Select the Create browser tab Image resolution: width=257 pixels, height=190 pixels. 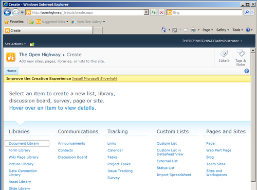[48, 30]
